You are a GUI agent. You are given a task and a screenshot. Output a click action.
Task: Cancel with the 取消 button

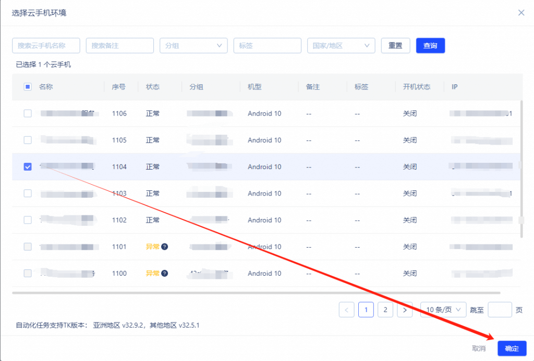(479, 348)
